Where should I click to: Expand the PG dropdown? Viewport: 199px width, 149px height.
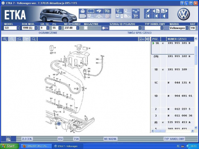click(x=60, y=28)
